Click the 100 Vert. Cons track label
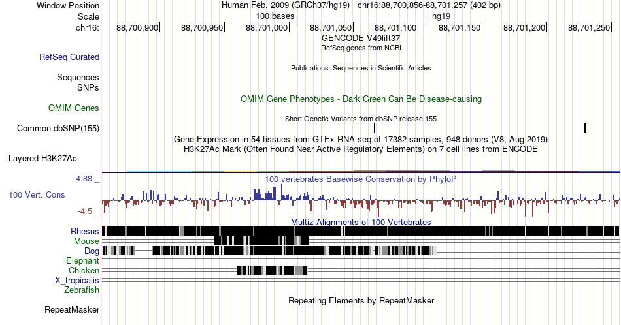 tap(37, 194)
